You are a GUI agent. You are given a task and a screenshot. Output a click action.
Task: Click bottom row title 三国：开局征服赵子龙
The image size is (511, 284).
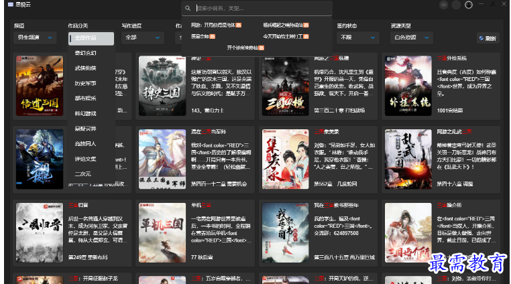pyautogui.click(x=93, y=279)
